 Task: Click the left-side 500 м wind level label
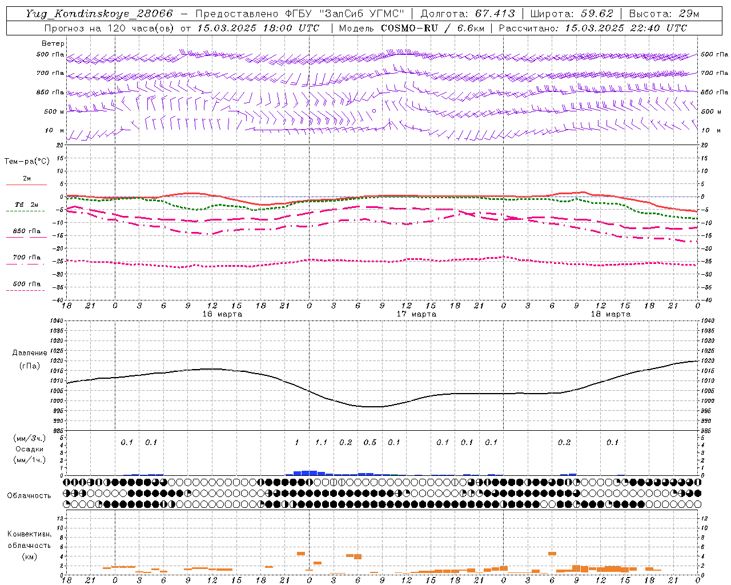pos(55,111)
